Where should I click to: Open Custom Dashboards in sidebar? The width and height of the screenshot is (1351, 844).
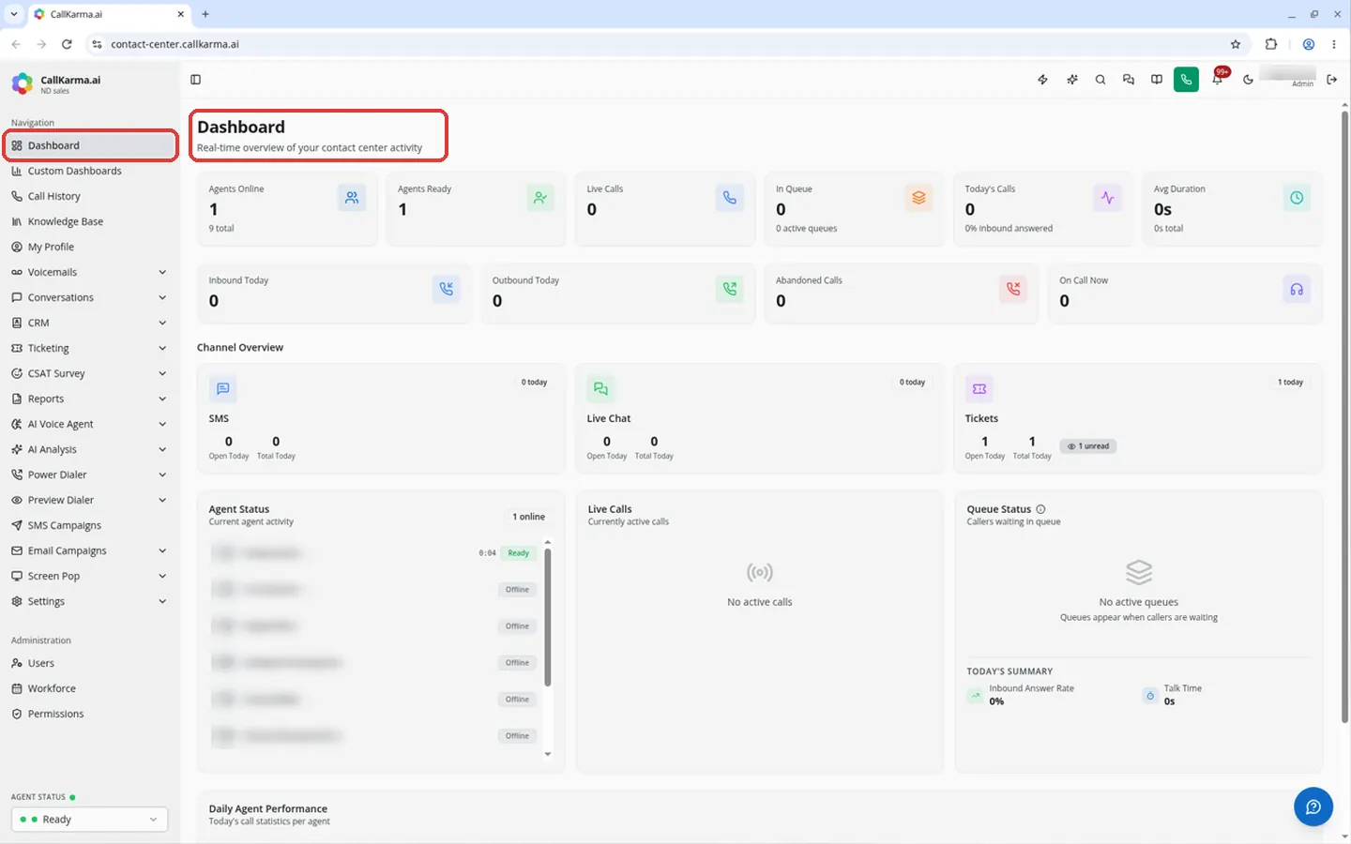click(x=90, y=171)
